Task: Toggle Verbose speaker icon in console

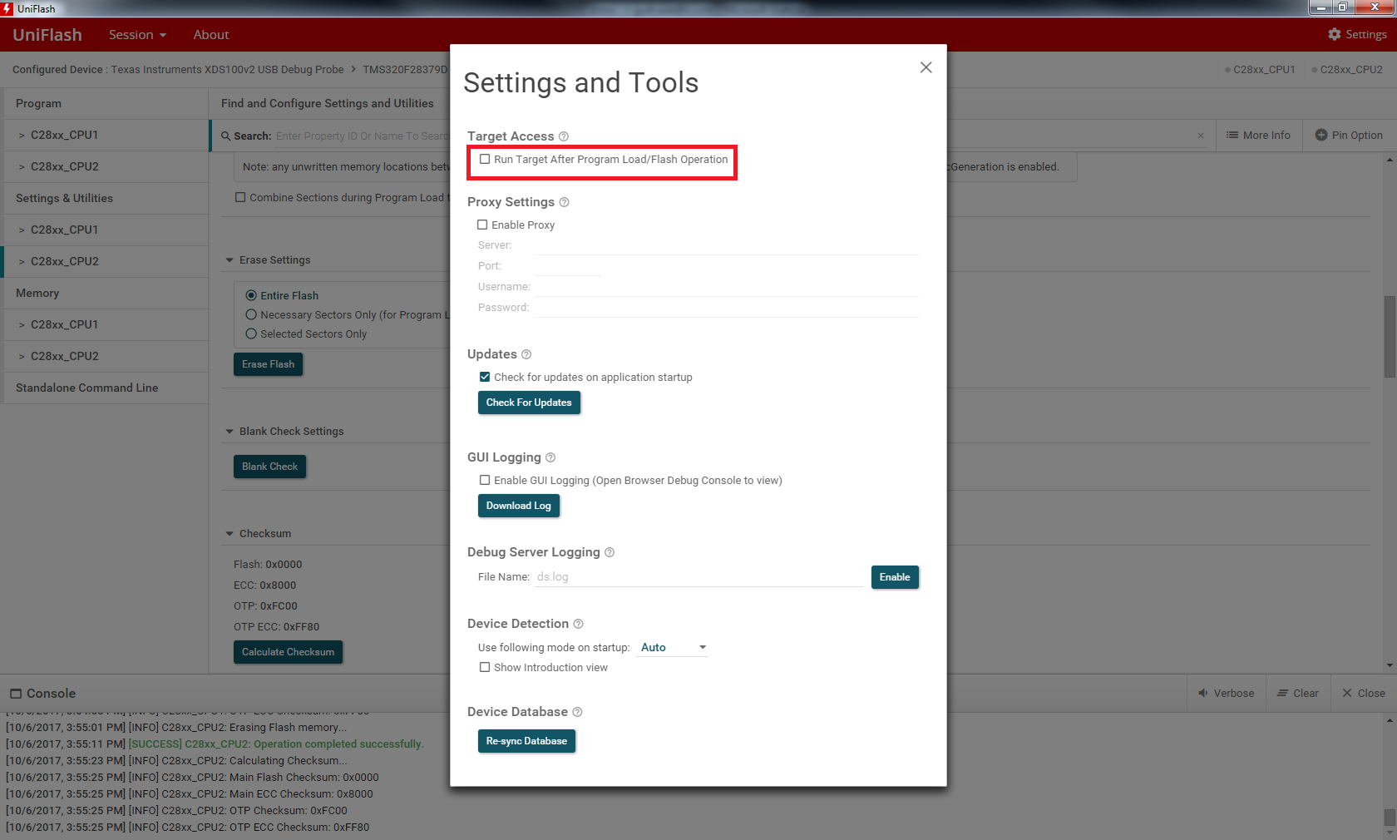Action: pos(1203,693)
